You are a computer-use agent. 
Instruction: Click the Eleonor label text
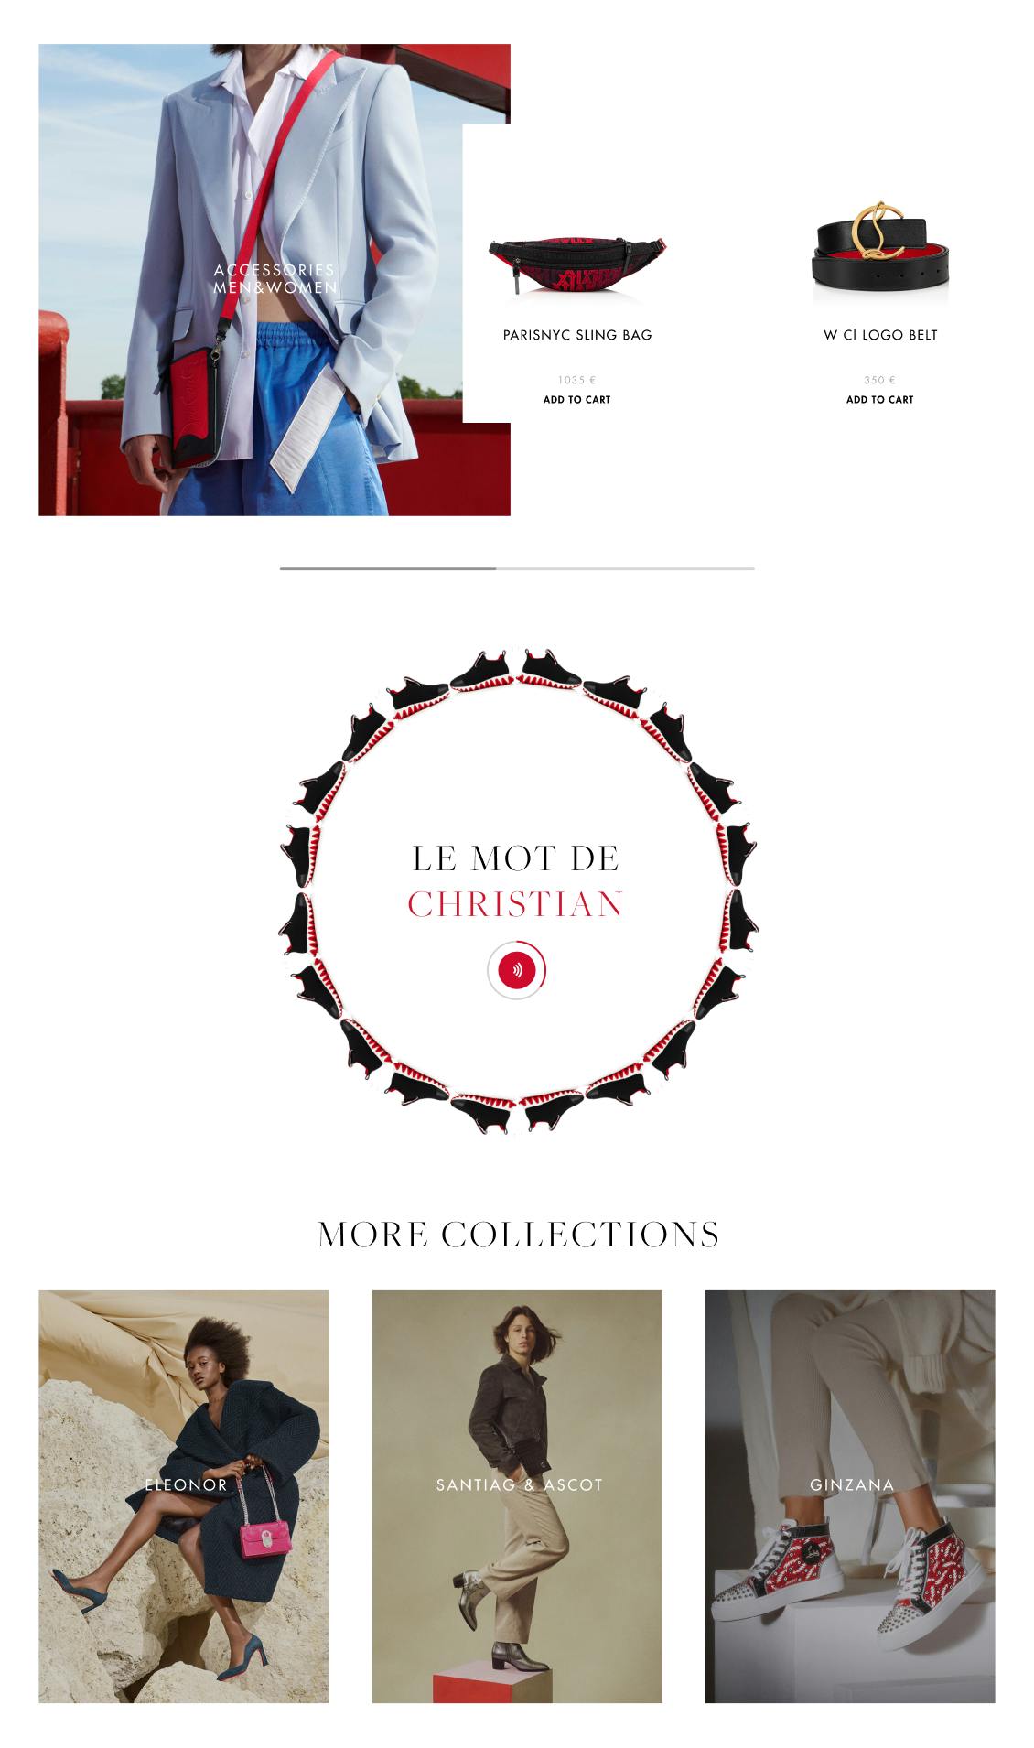[186, 1485]
